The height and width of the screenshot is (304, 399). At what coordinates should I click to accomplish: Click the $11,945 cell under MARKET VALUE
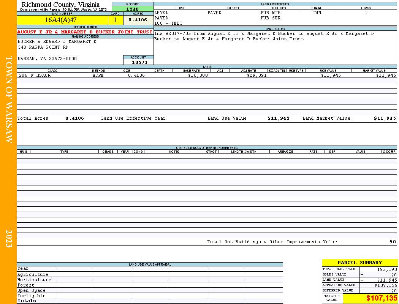[x=386, y=76]
